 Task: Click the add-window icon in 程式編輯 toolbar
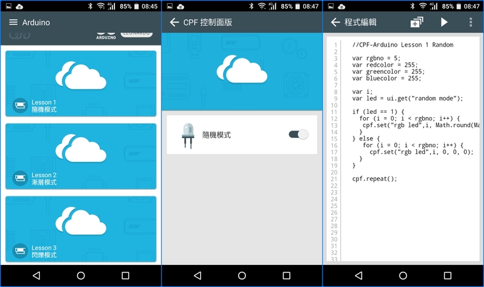pos(417,22)
